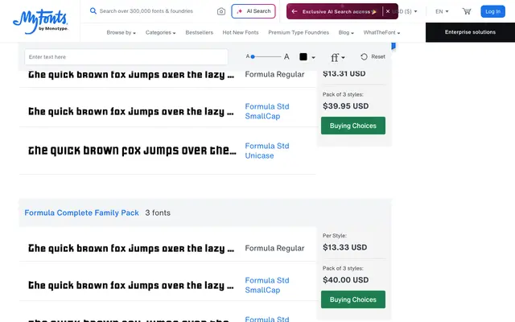Screen dimensions: 515x322
Task: Open the ligature ff options dropdown
Action: (x=338, y=57)
